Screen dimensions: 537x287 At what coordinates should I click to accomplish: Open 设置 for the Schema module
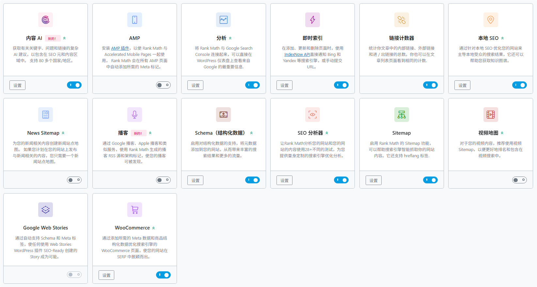click(x=195, y=180)
